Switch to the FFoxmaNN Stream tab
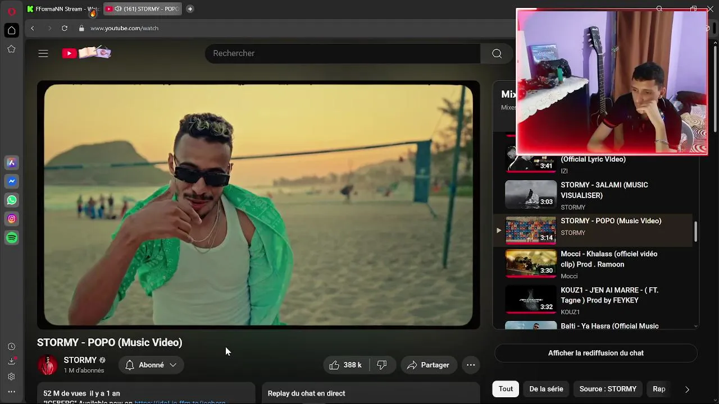 click(63, 9)
